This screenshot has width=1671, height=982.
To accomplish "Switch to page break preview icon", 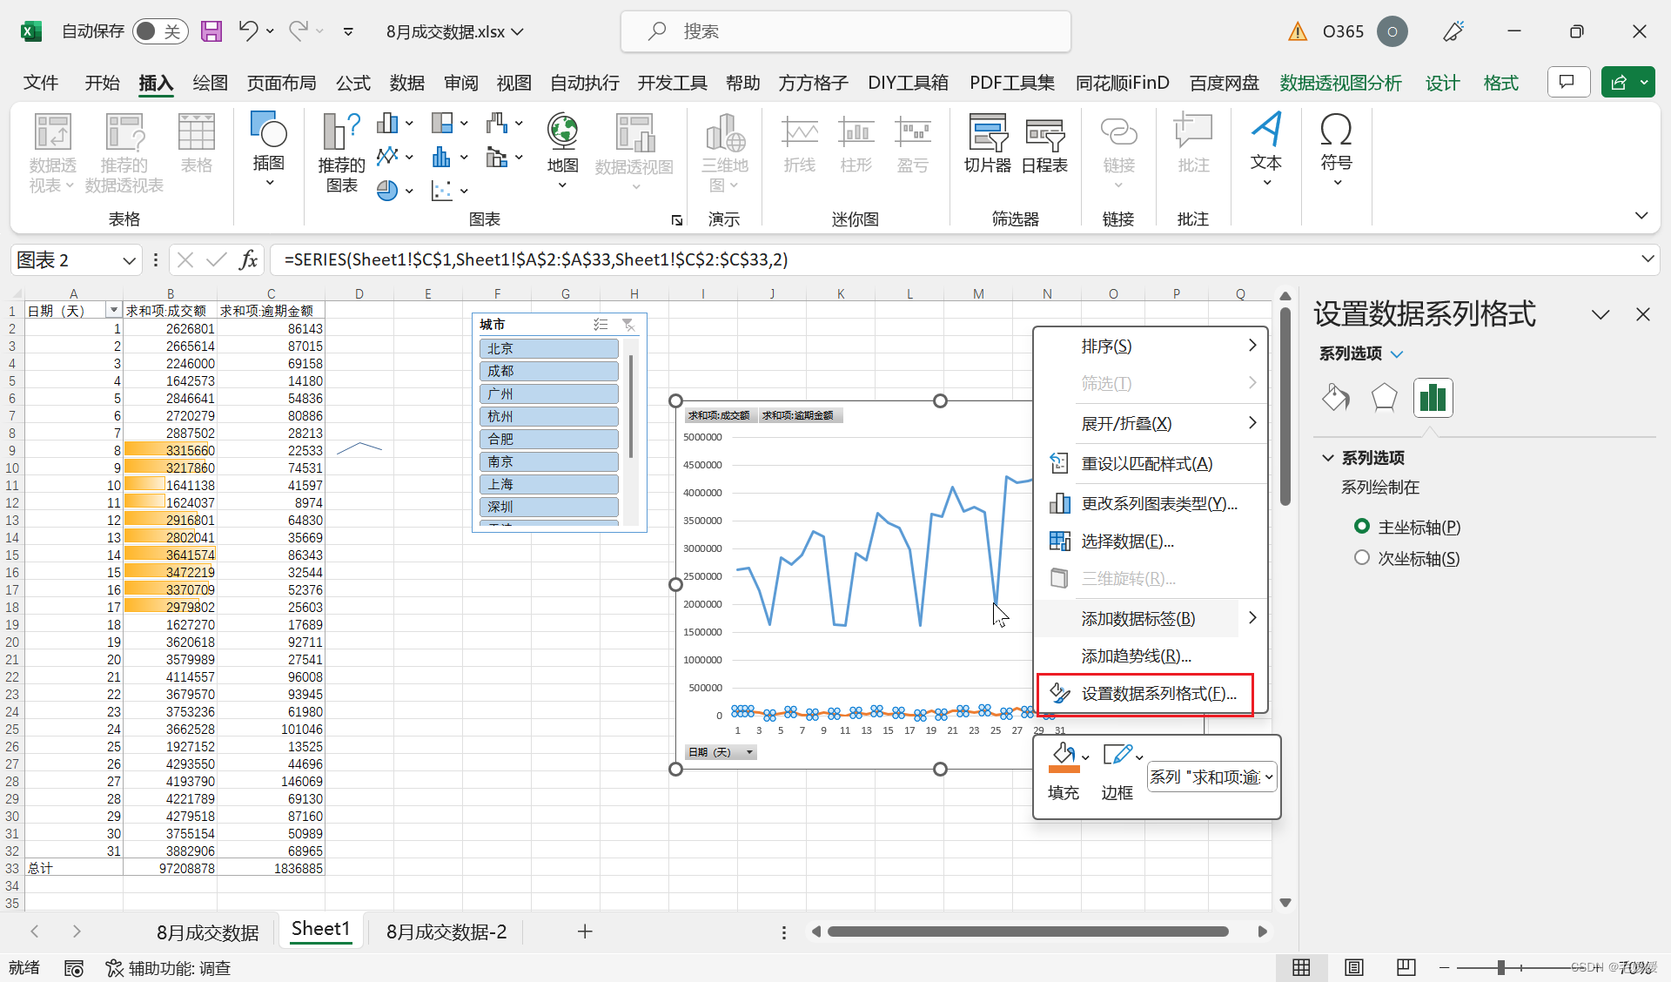I will [1406, 967].
